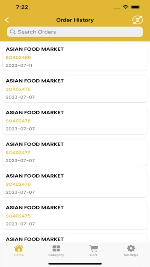Open the SO402477 order card
The image size is (150, 267).
point(75,152)
